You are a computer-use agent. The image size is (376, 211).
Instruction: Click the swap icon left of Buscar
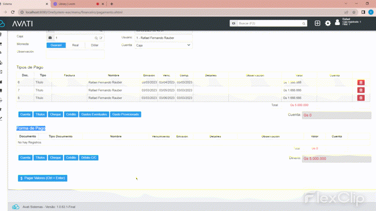click(233, 23)
